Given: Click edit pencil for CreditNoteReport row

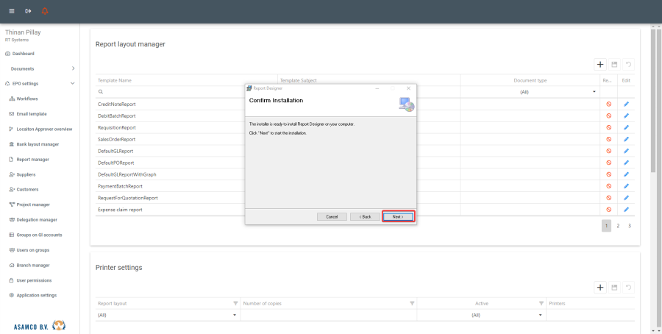Looking at the screenshot, I should tap(627, 104).
